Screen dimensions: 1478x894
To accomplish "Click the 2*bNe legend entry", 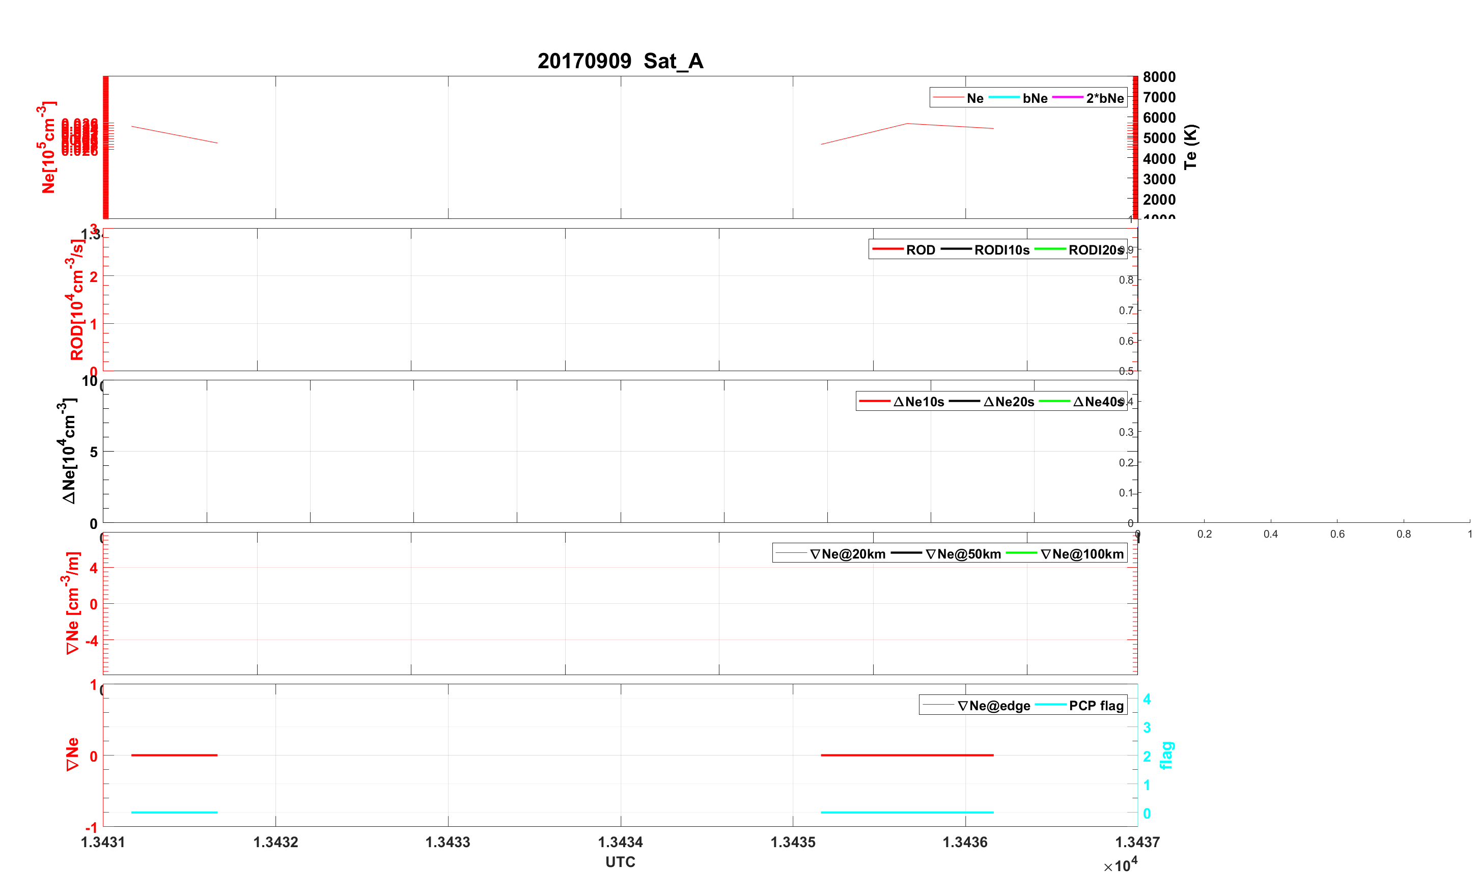I will point(1104,98).
